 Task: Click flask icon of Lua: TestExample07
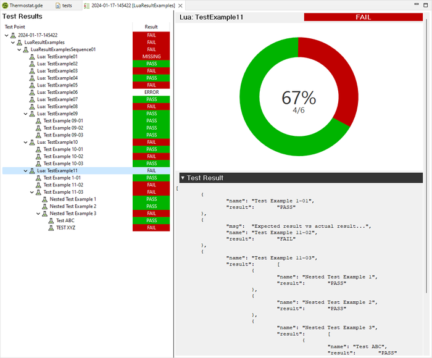tap(32, 99)
